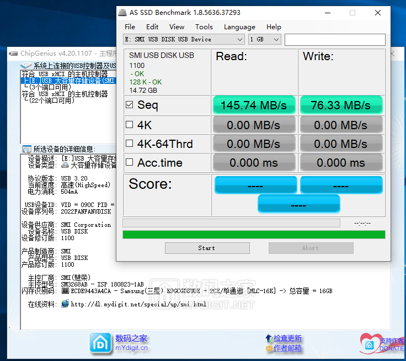Image resolution: width=406 pixels, height=361 pixels.
Task: Click the 504mA power consumption value
Action: (69, 192)
